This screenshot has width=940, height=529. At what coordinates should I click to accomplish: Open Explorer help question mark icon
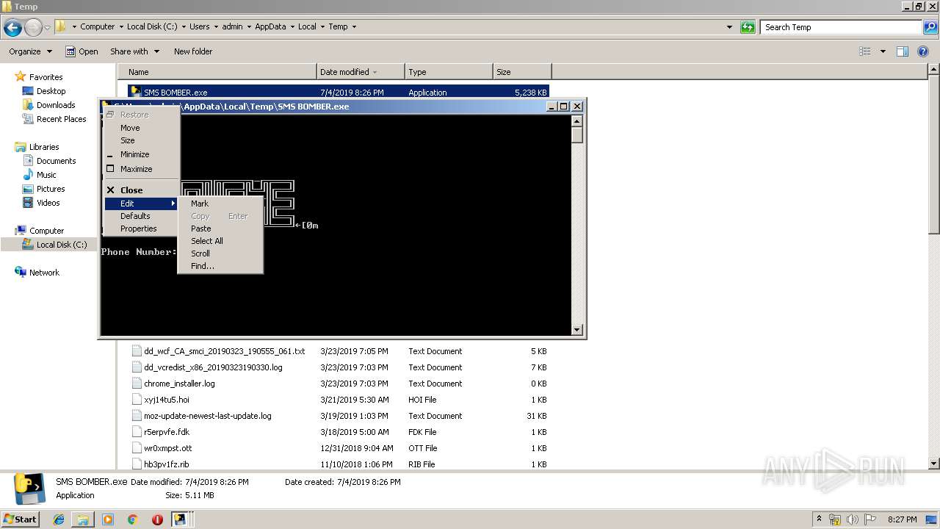924,51
